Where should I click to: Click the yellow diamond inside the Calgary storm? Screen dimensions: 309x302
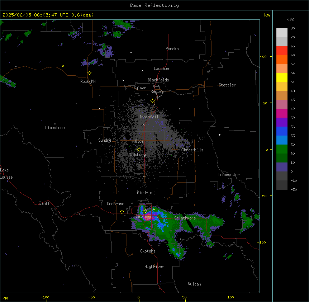pyautogui.click(x=145, y=211)
